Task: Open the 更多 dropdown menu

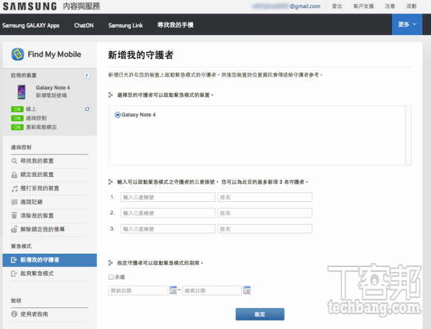Action: [407, 24]
